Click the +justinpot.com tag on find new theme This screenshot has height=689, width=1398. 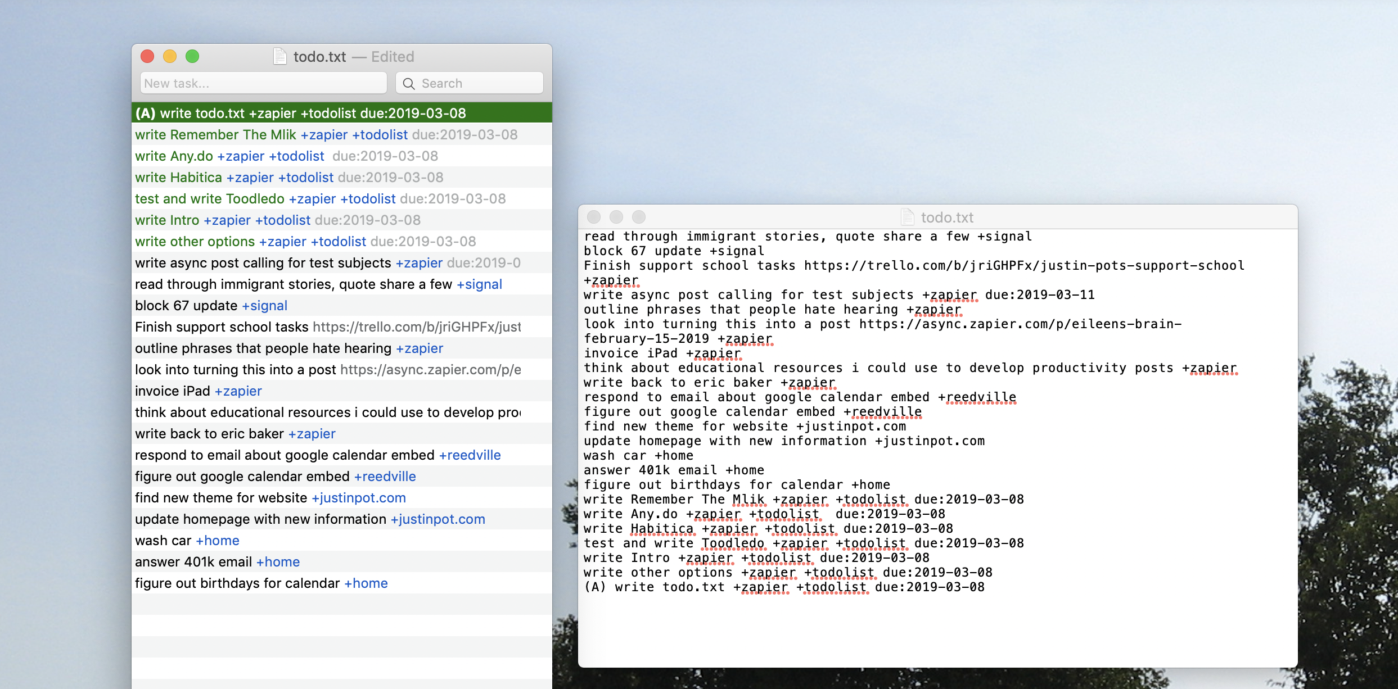[359, 498]
